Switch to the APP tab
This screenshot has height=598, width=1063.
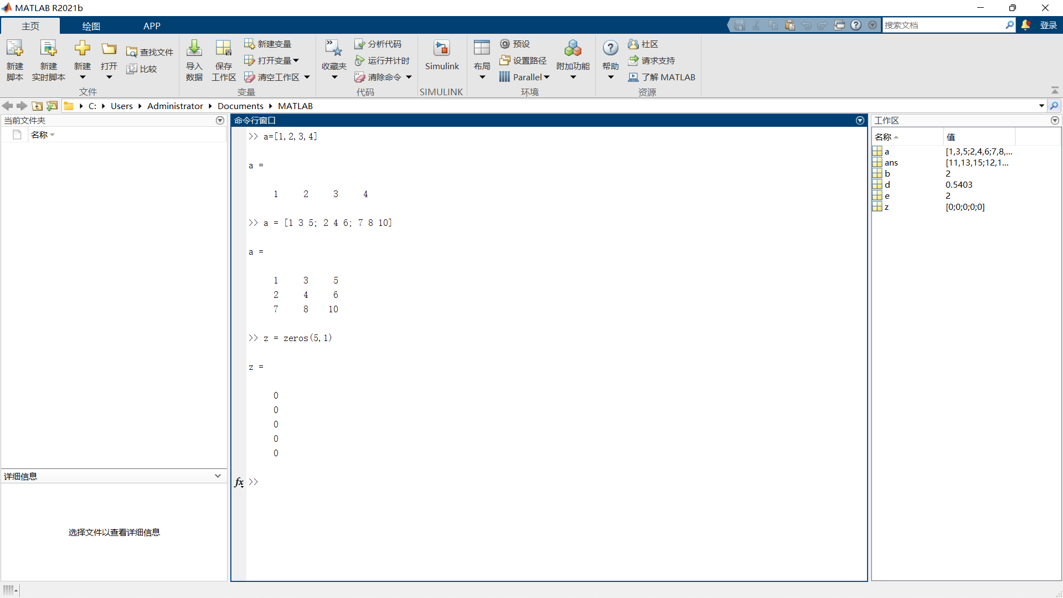(152, 26)
